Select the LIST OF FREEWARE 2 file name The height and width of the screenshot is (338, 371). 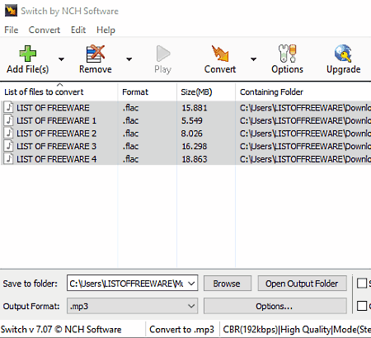pos(56,134)
